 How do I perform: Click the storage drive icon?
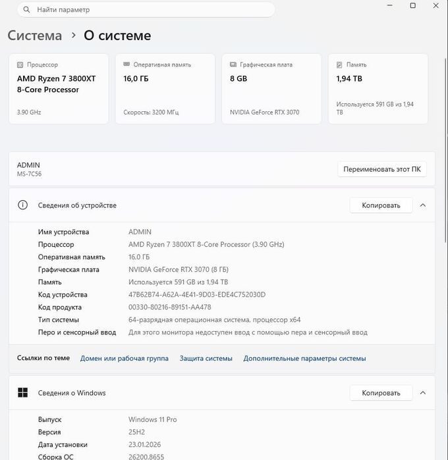pyautogui.click(x=339, y=65)
